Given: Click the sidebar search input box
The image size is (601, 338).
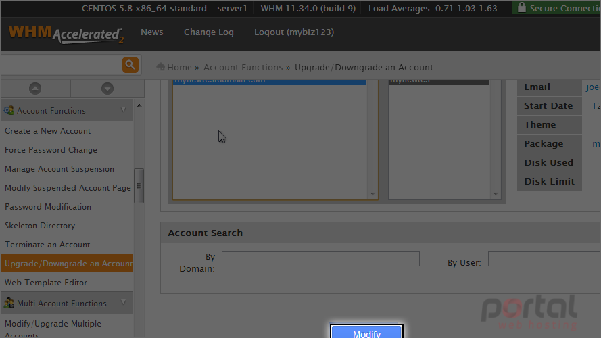Looking at the screenshot, I should click(x=62, y=65).
